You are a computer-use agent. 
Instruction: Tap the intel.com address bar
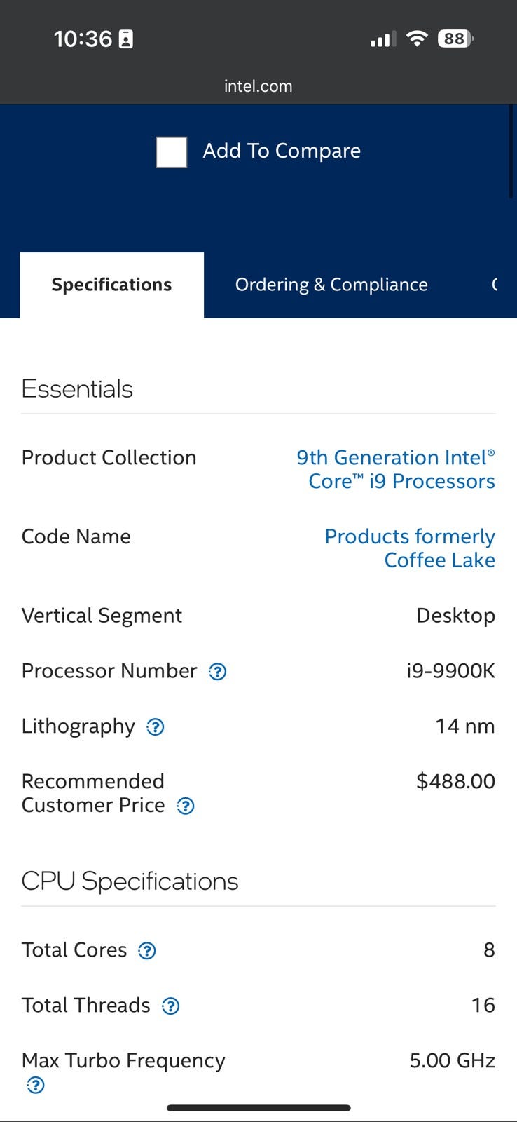click(x=258, y=86)
